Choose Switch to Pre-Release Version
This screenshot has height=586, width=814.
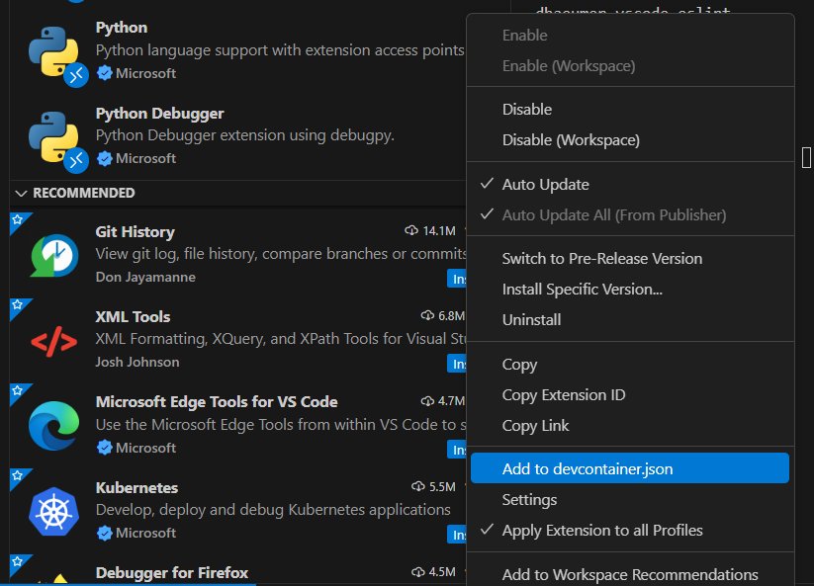click(x=601, y=259)
